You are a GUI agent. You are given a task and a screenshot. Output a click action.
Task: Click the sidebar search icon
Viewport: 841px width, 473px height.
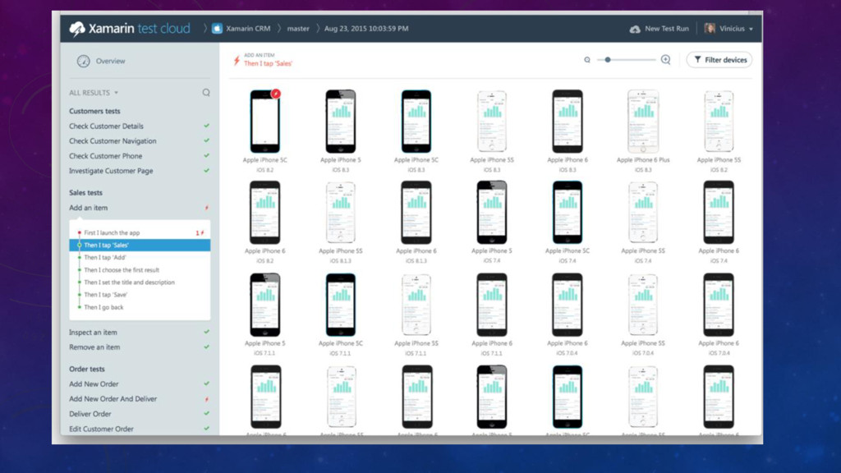pos(206,93)
